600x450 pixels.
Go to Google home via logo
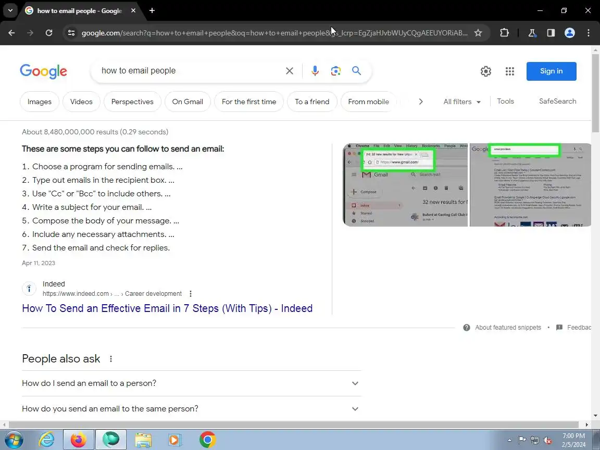point(43,71)
